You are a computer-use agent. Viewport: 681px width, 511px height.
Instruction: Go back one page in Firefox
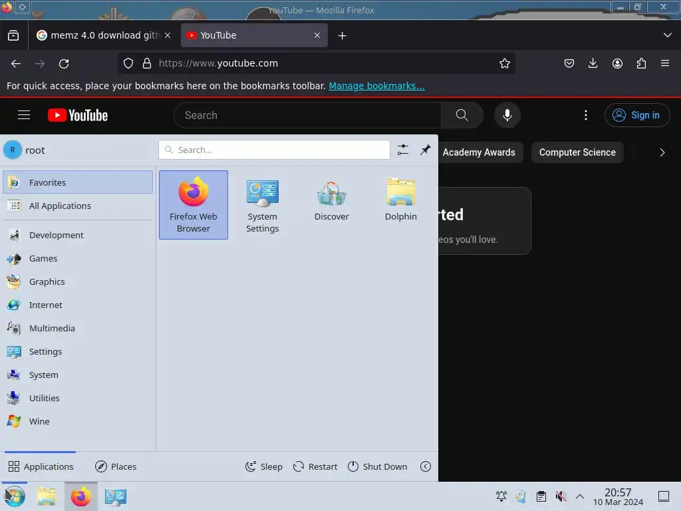pos(16,63)
